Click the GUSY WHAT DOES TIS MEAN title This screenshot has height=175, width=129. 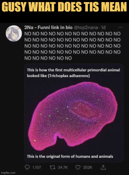click(64, 7)
